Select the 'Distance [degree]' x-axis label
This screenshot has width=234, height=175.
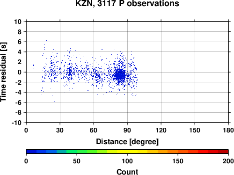point(127,142)
